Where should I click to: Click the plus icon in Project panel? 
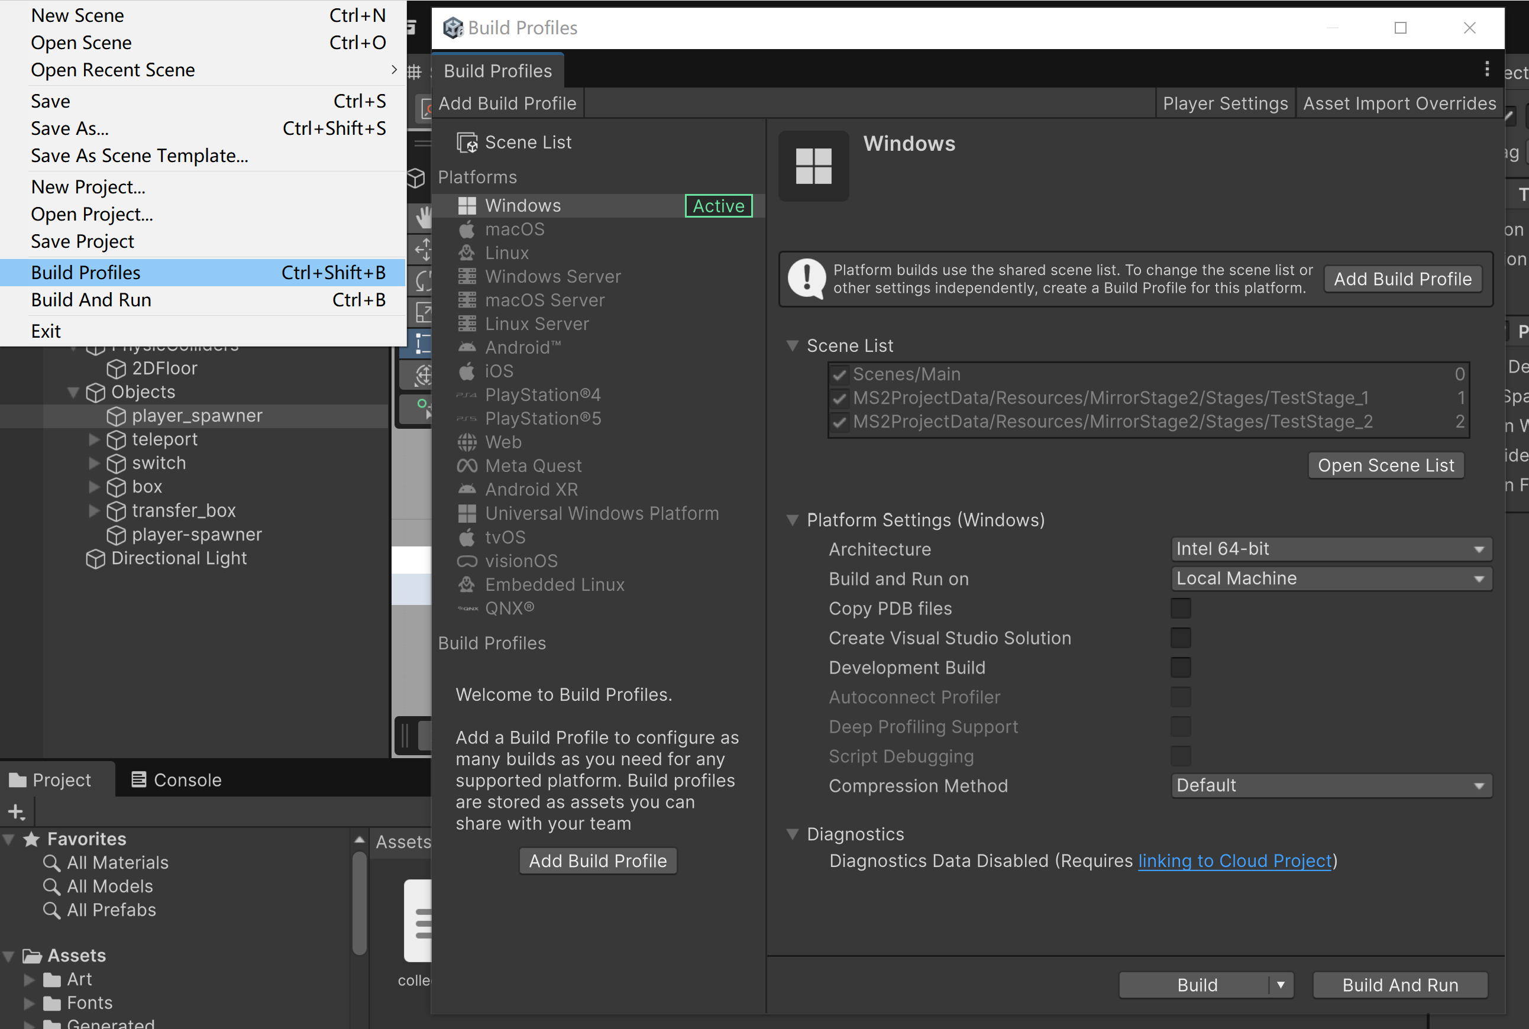(x=17, y=813)
